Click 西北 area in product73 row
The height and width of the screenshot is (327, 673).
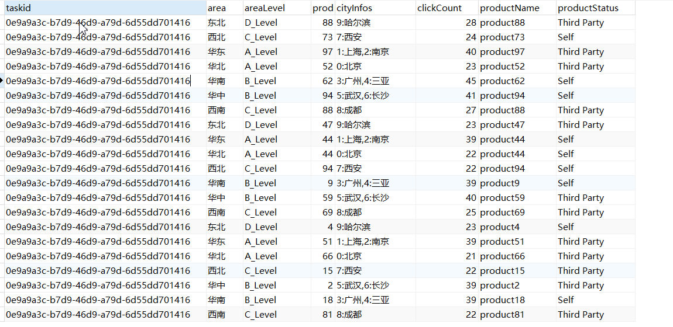[x=224, y=37]
